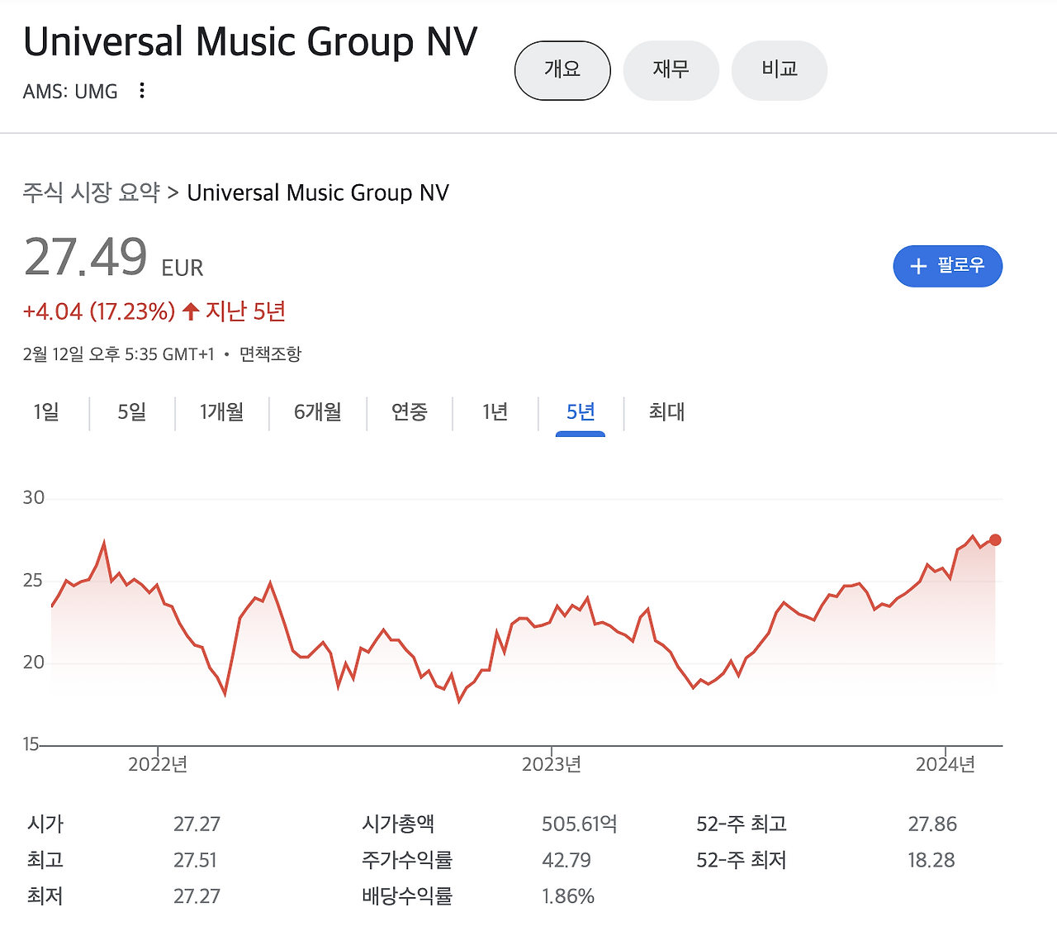Click the red upward arrow beside 지난 5년
Image resolution: width=1057 pixels, height=931 pixels.
[189, 311]
